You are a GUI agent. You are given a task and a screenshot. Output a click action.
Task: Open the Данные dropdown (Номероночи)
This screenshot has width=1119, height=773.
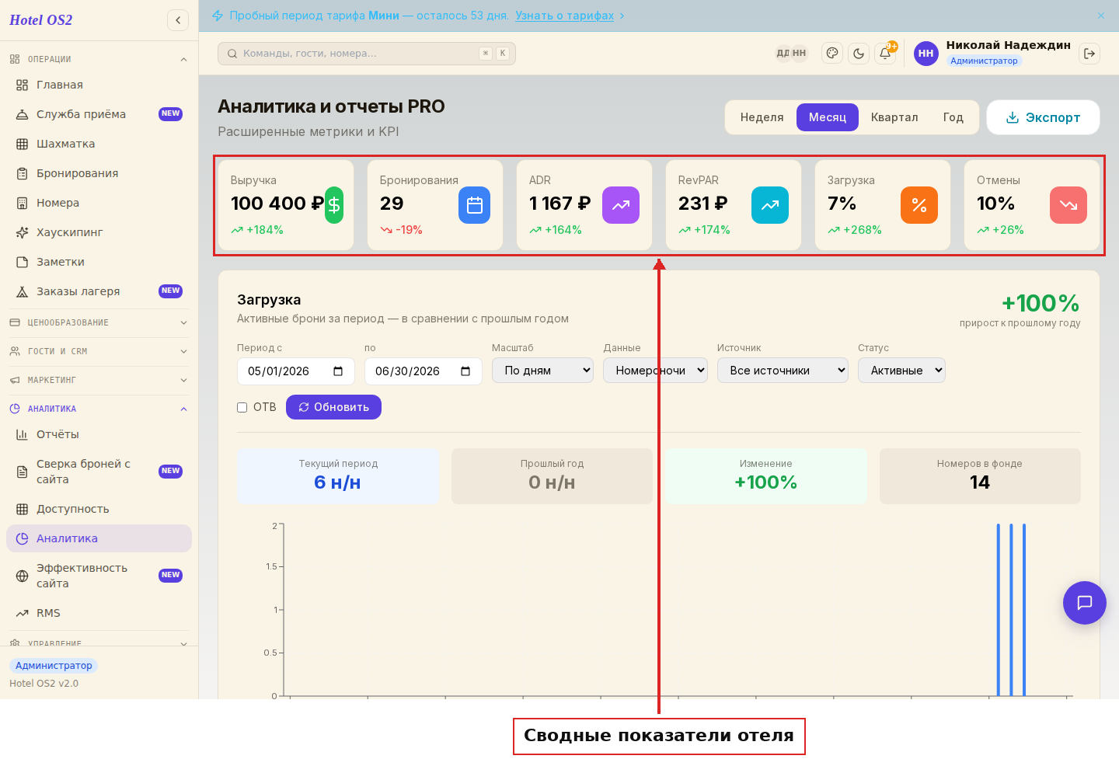coord(655,371)
